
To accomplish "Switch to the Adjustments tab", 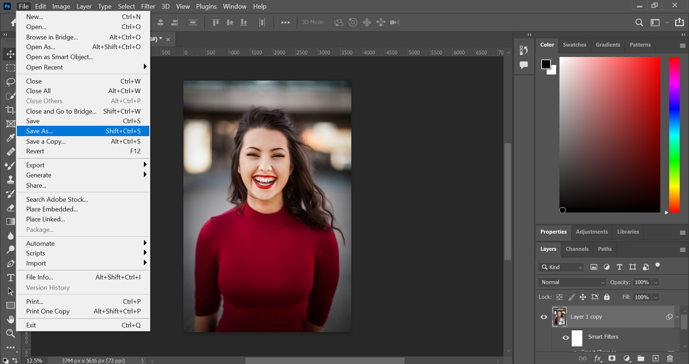I will 592,232.
